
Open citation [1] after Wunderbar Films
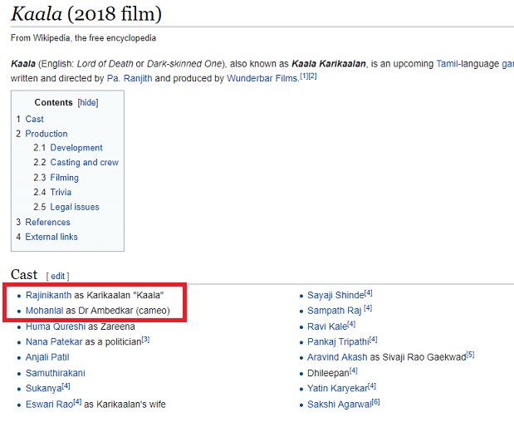click(x=304, y=76)
